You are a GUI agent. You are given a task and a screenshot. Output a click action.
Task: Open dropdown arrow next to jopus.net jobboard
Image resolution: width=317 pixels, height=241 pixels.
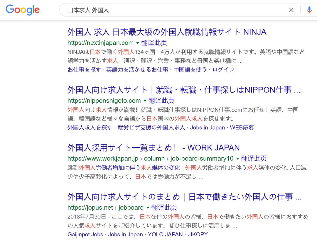tap(147, 208)
